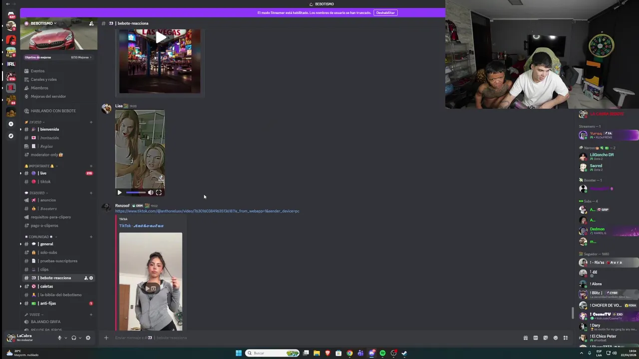
Task: Add channel to COMUNIDAD category
Action: pos(91,237)
